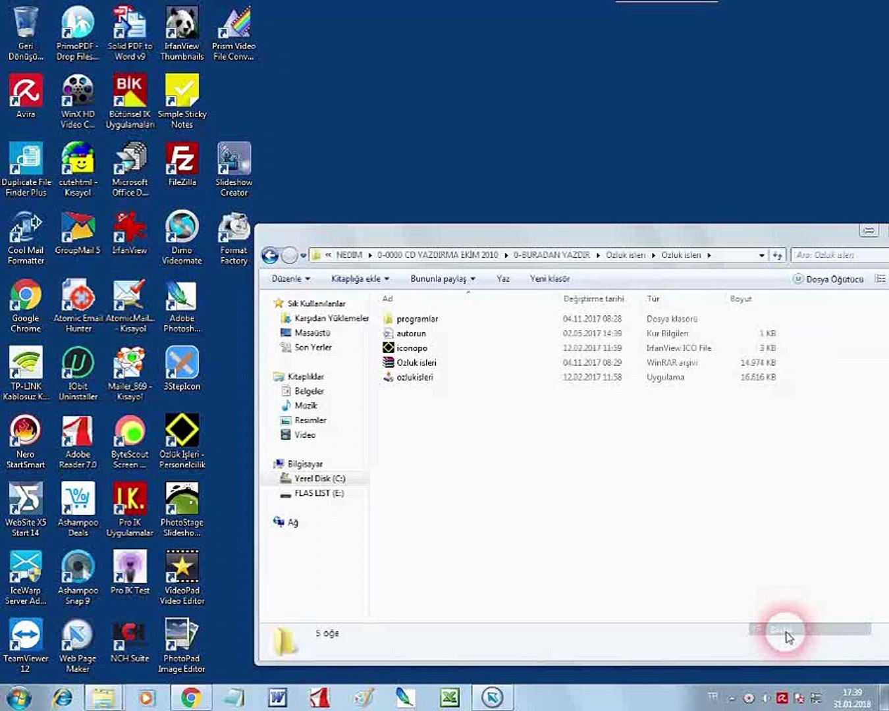Launch Prism Video File Converter
The image size is (889, 711).
[x=234, y=33]
